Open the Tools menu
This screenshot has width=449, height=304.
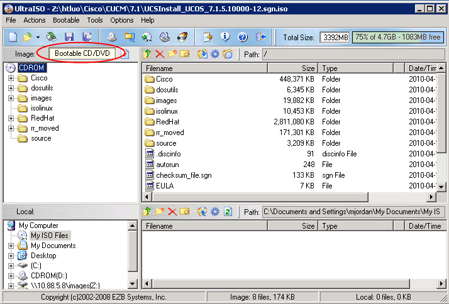click(95, 20)
